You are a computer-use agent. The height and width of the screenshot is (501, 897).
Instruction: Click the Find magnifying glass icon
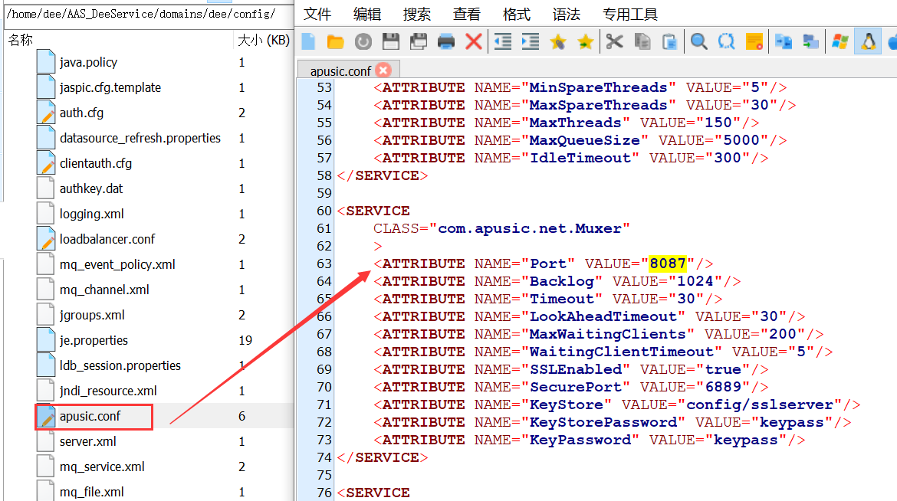(698, 41)
